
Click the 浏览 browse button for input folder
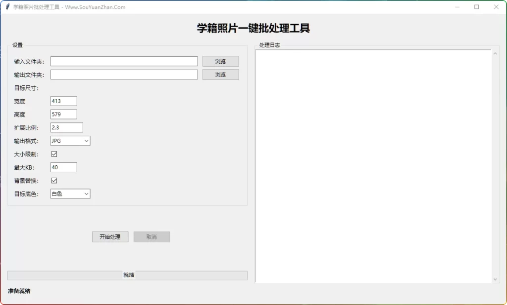coord(220,61)
